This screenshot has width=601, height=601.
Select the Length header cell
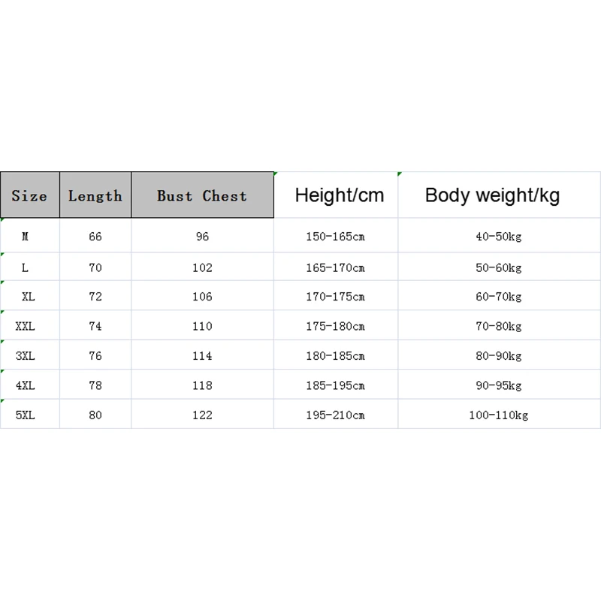[x=95, y=196]
